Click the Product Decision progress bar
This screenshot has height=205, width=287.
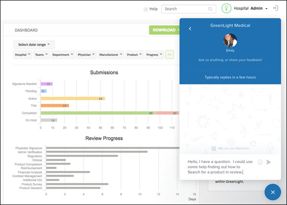tap(73, 188)
